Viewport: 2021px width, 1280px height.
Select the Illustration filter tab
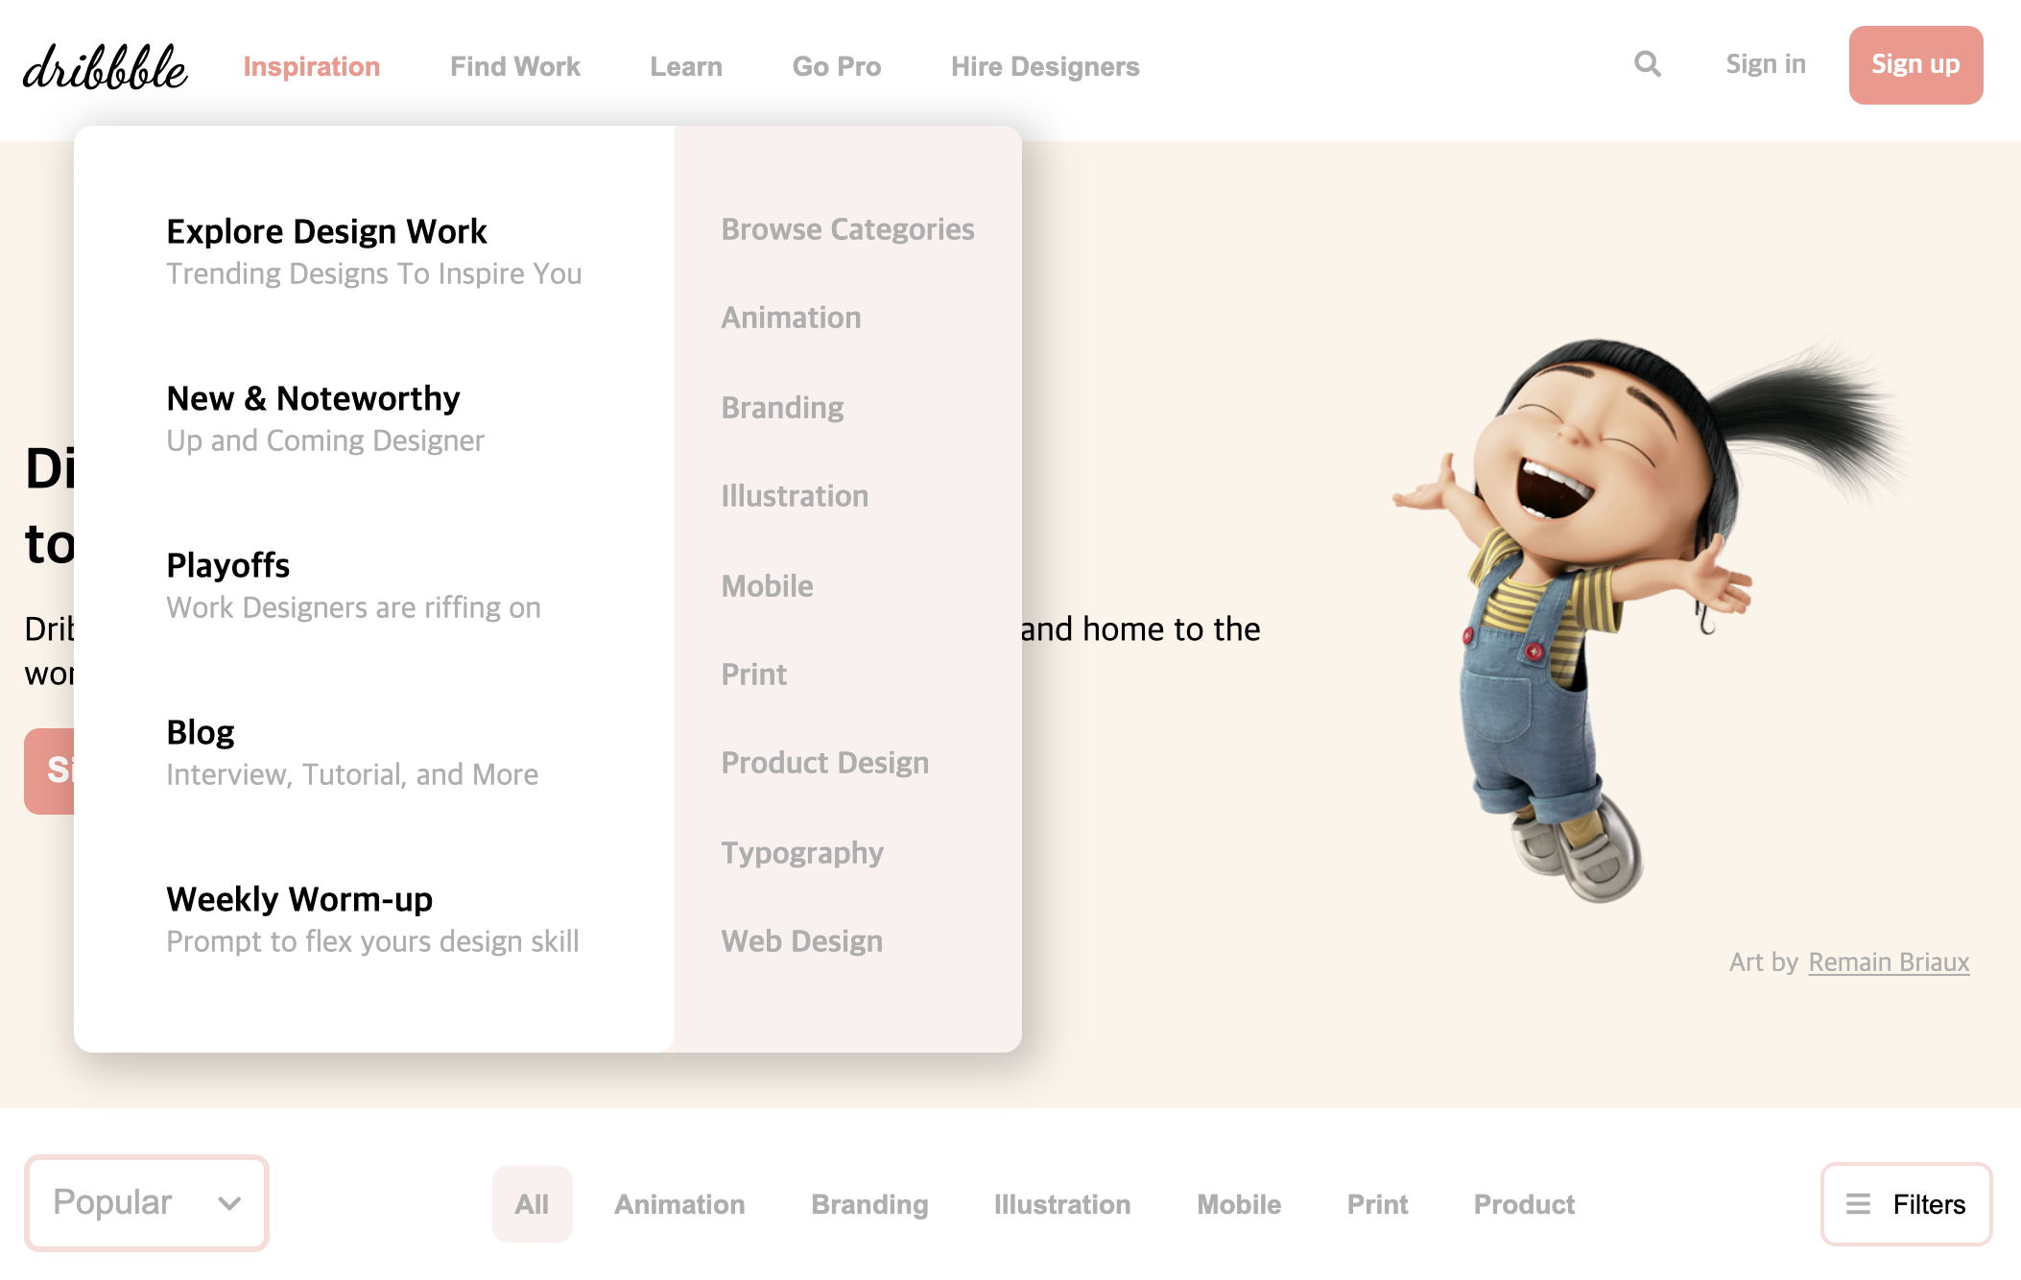point(1062,1204)
